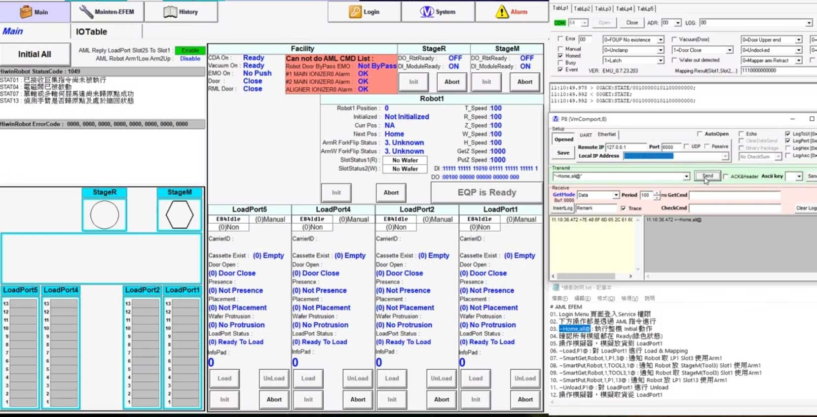Screen dimensions: 817x417
Task: Open the TabLp4 tab
Action: [624, 8]
